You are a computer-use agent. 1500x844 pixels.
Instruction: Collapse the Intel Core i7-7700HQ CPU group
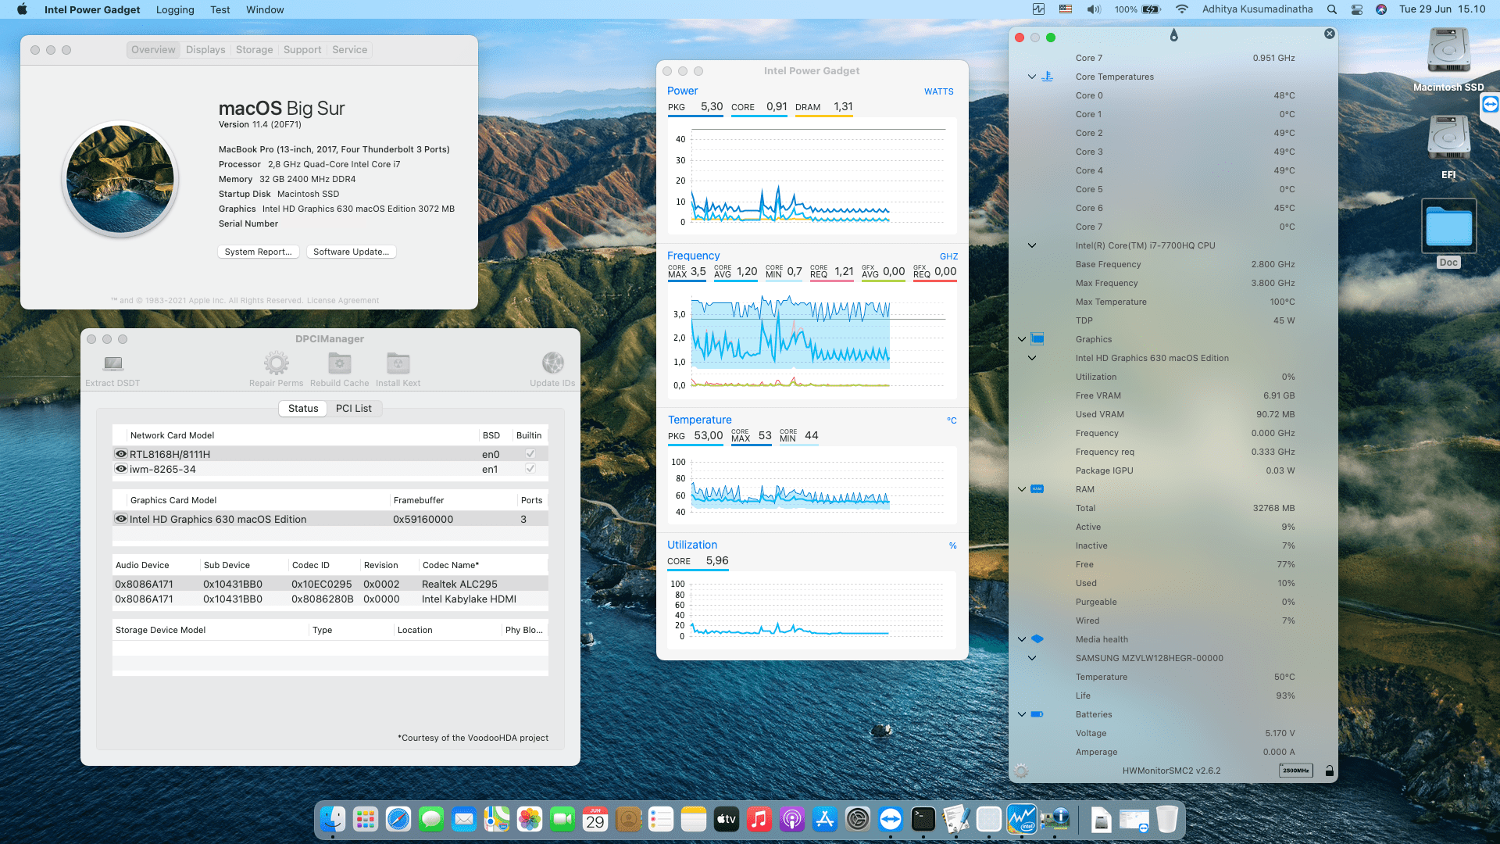click(x=1032, y=245)
